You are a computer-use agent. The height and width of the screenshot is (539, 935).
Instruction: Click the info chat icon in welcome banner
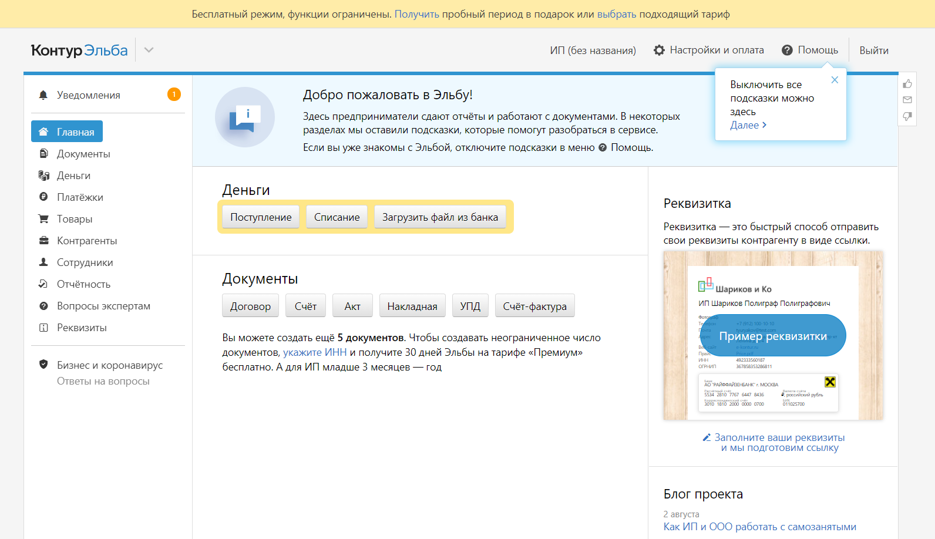[x=245, y=117]
